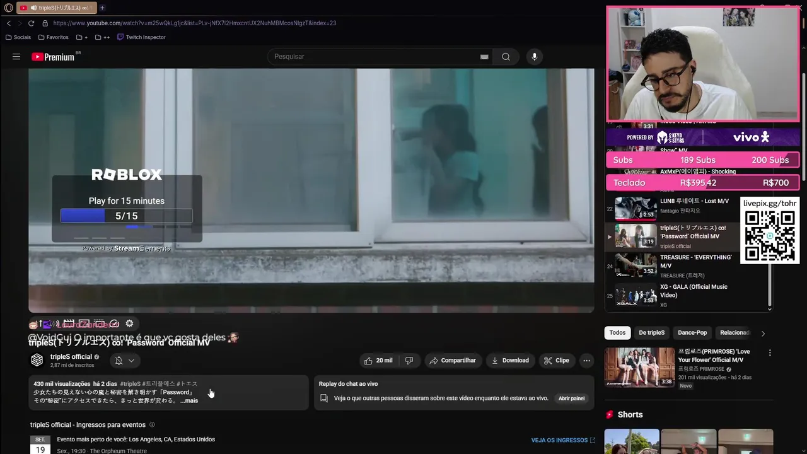Expand notification options chevron

(131, 361)
